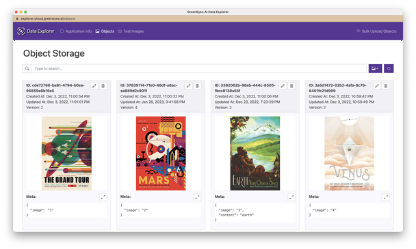The height and width of the screenshot is (249, 416).
Task: Click the Version: 4 label
Action: click(x=129, y=107)
